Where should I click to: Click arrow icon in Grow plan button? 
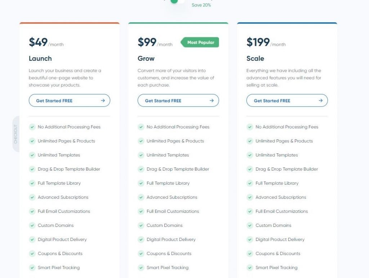[x=212, y=100]
